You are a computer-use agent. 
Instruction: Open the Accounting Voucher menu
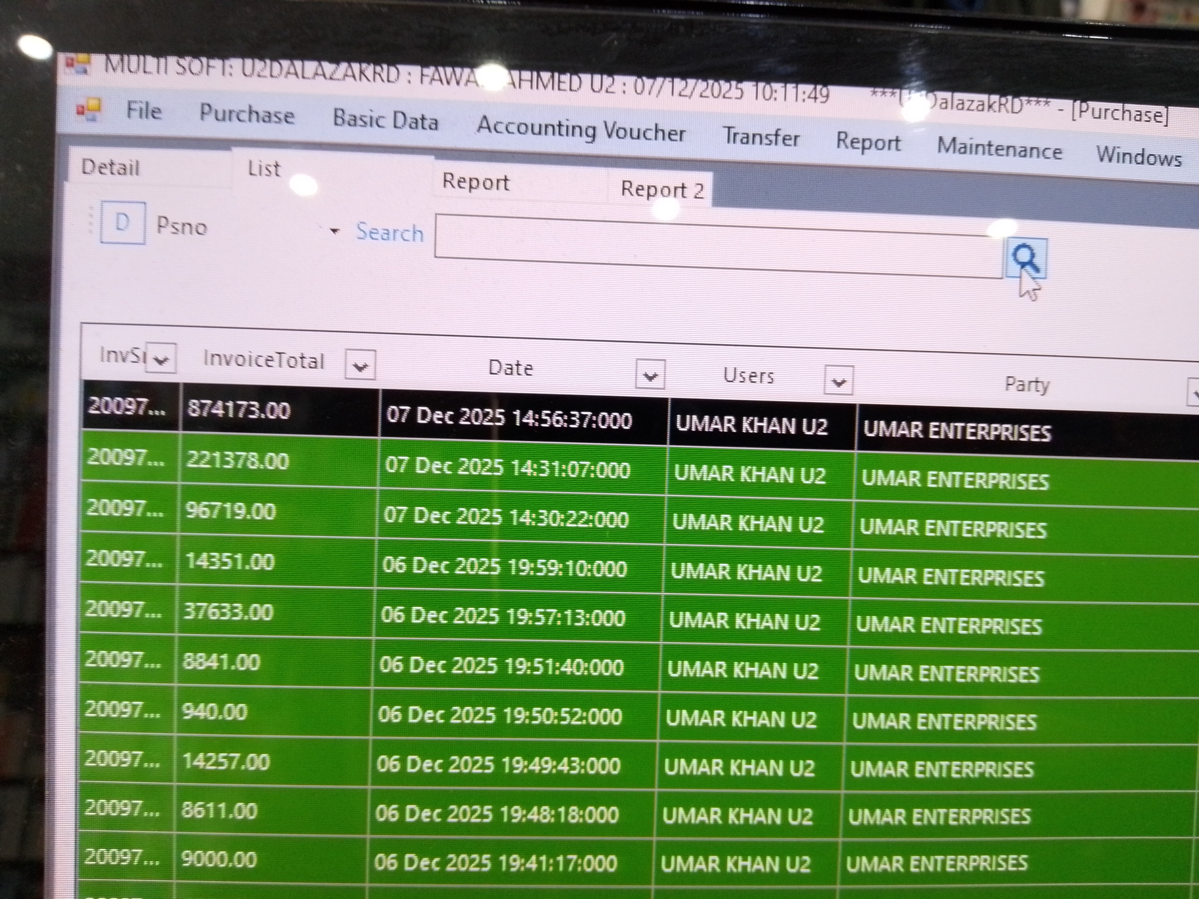(580, 130)
